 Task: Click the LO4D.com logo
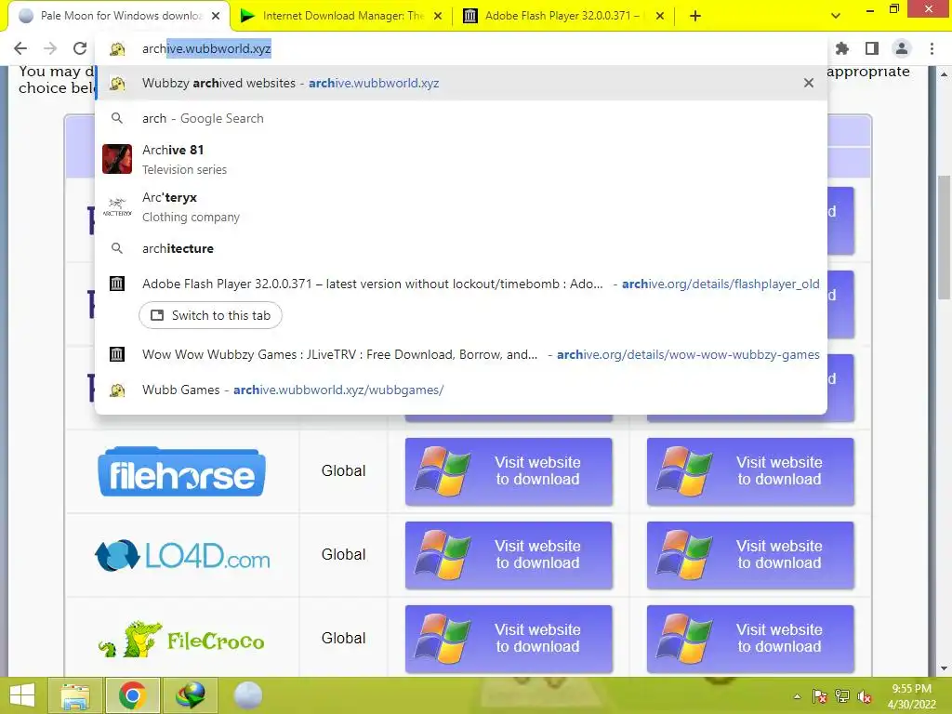(182, 555)
